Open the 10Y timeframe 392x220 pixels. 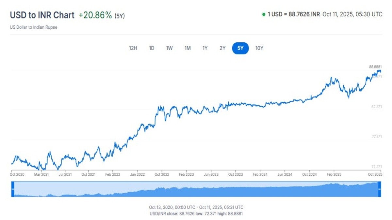point(260,48)
